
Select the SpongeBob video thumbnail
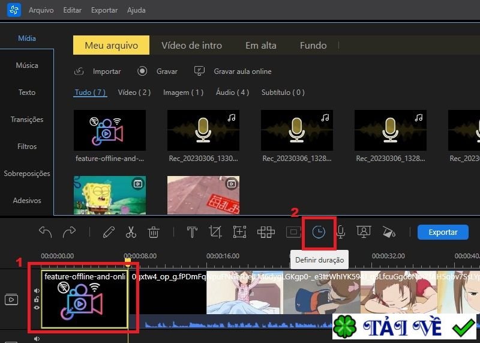coord(110,195)
